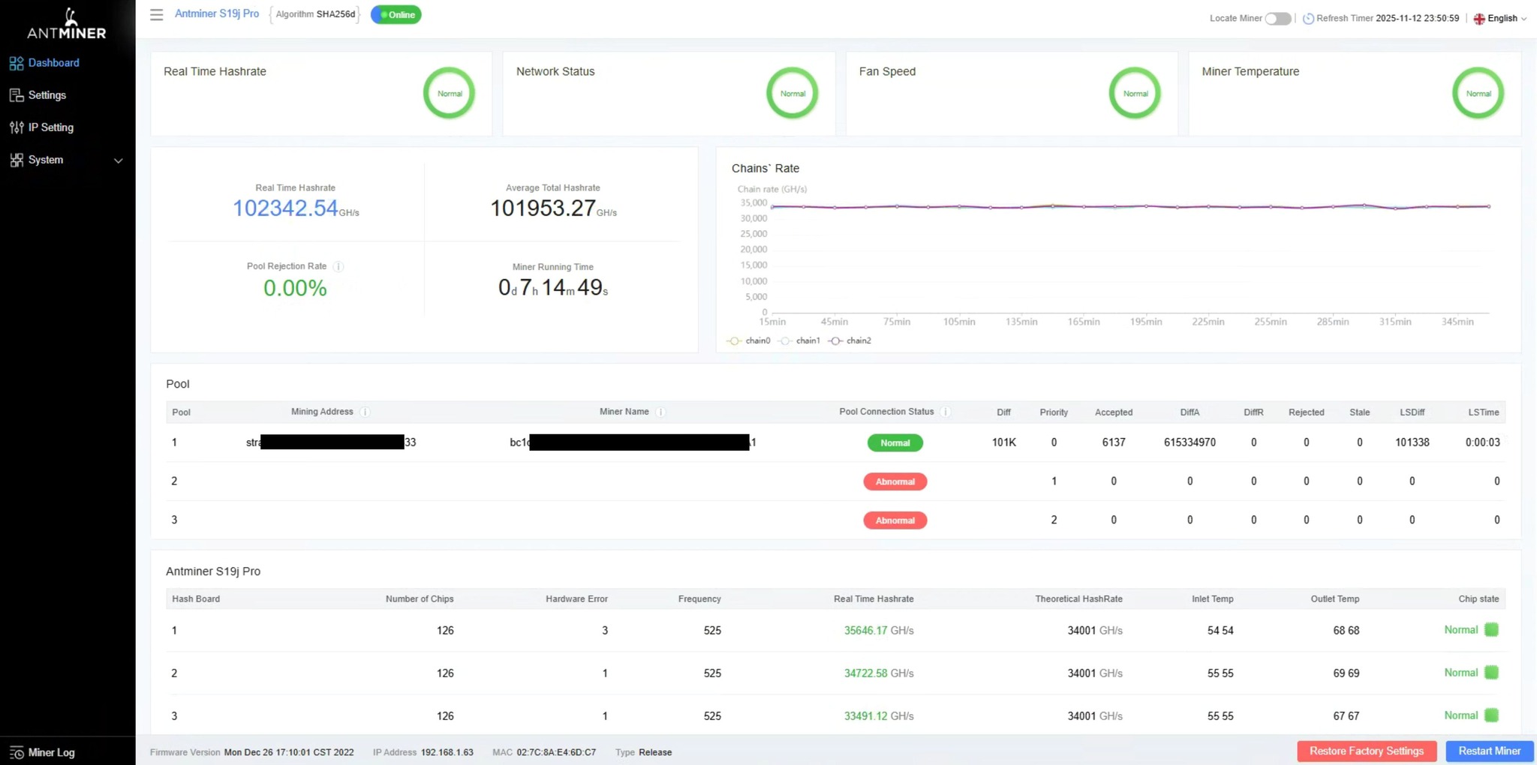Screen dimensions: 1537x765
Task: Toggle the Locate Miner switch
Action: coord(1277,18)
